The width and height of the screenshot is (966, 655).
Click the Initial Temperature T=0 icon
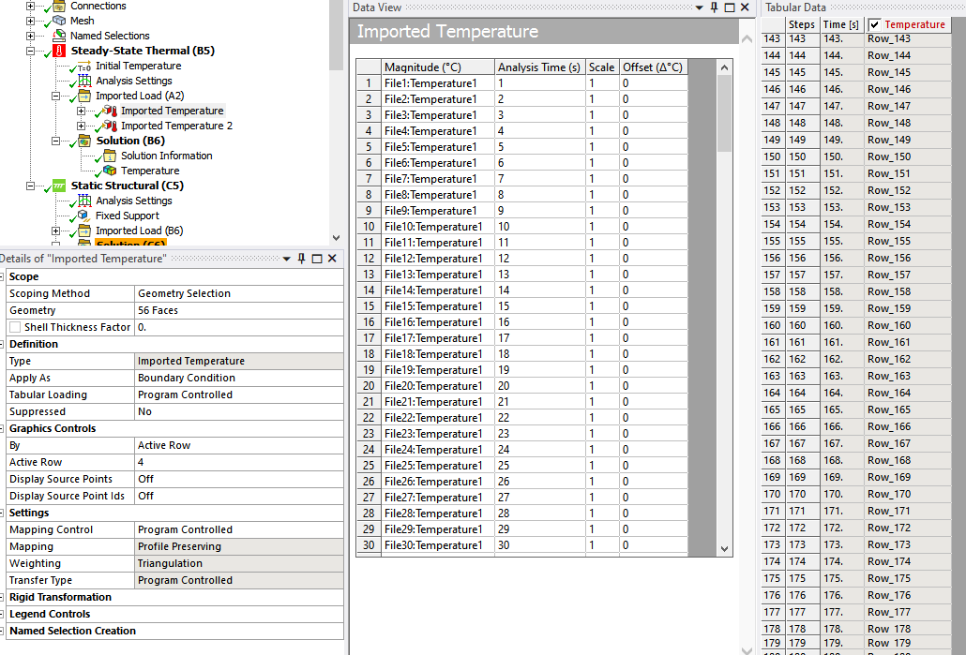[84, 66]
